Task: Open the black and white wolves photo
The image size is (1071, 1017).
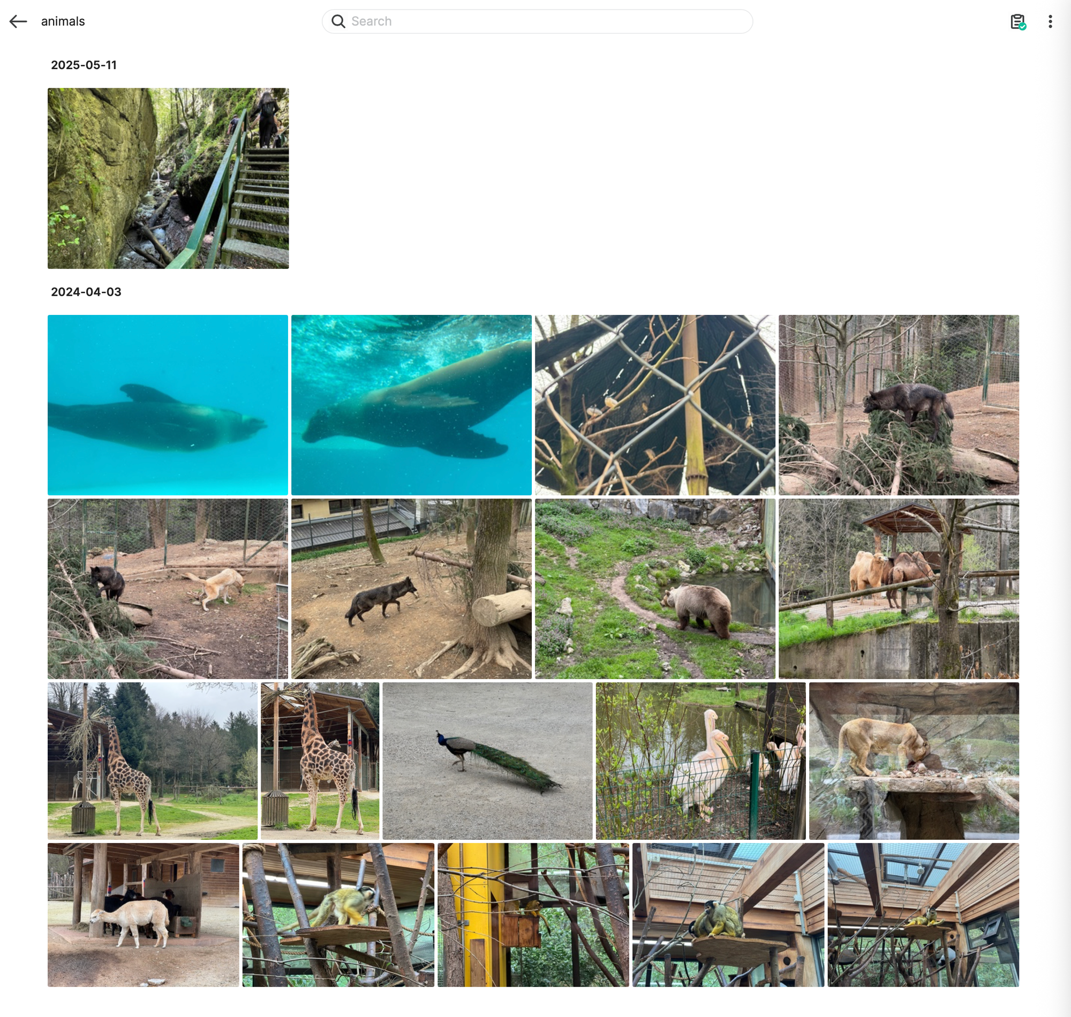Action: click(x=168, y=589)
